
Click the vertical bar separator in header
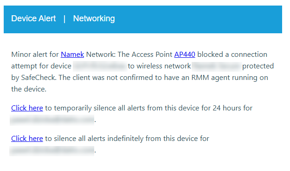64,19
